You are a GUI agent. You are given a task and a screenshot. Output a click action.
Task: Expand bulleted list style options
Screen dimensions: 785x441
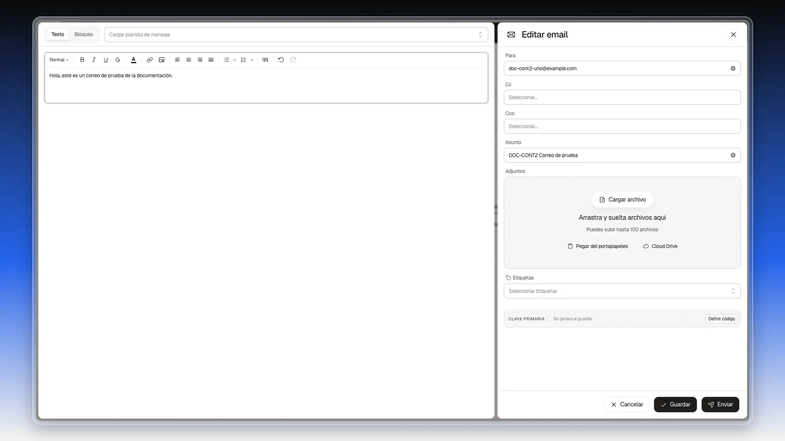tap(235, 60)
